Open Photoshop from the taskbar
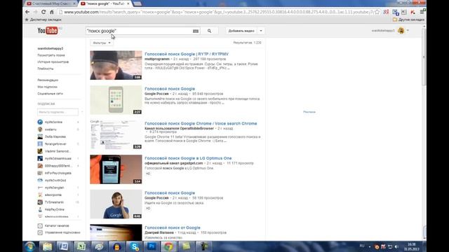Image resolution: width=449 pixels, height=252 pixels. 152,246
